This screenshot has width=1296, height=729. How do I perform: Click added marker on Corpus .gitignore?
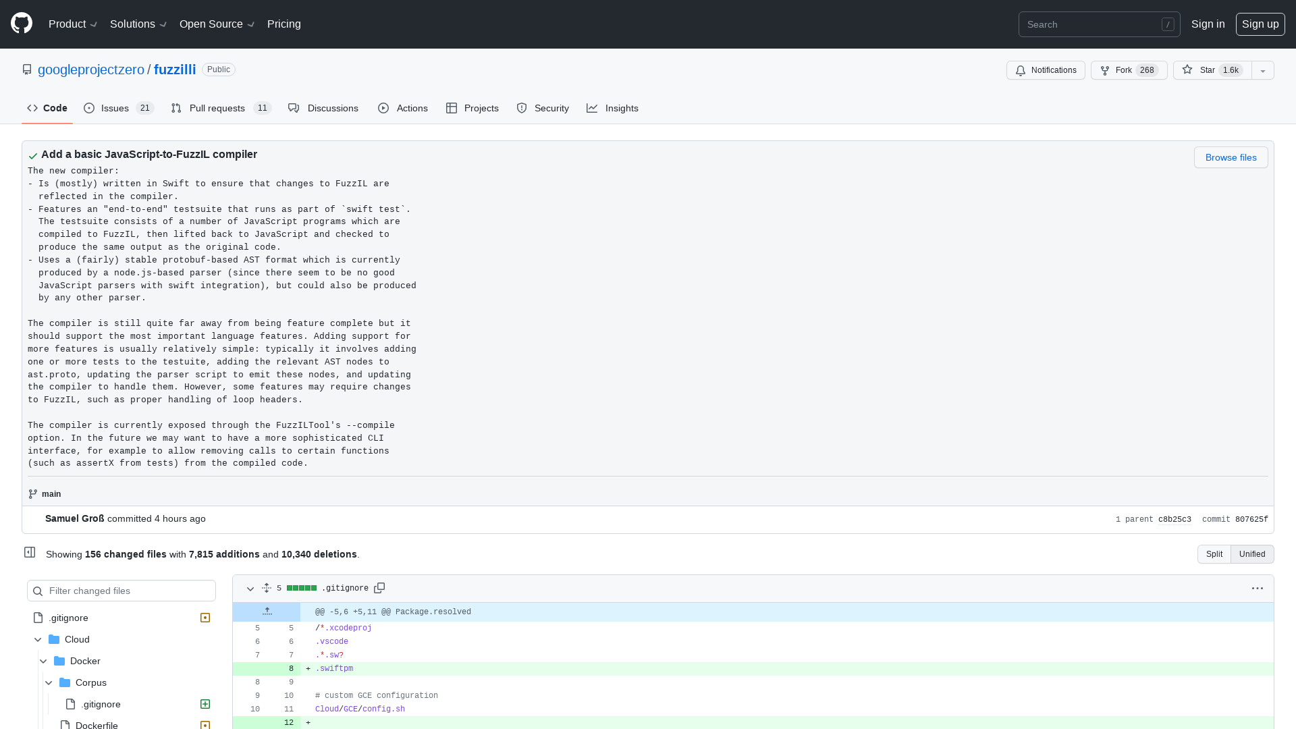[x=205, y=704]
